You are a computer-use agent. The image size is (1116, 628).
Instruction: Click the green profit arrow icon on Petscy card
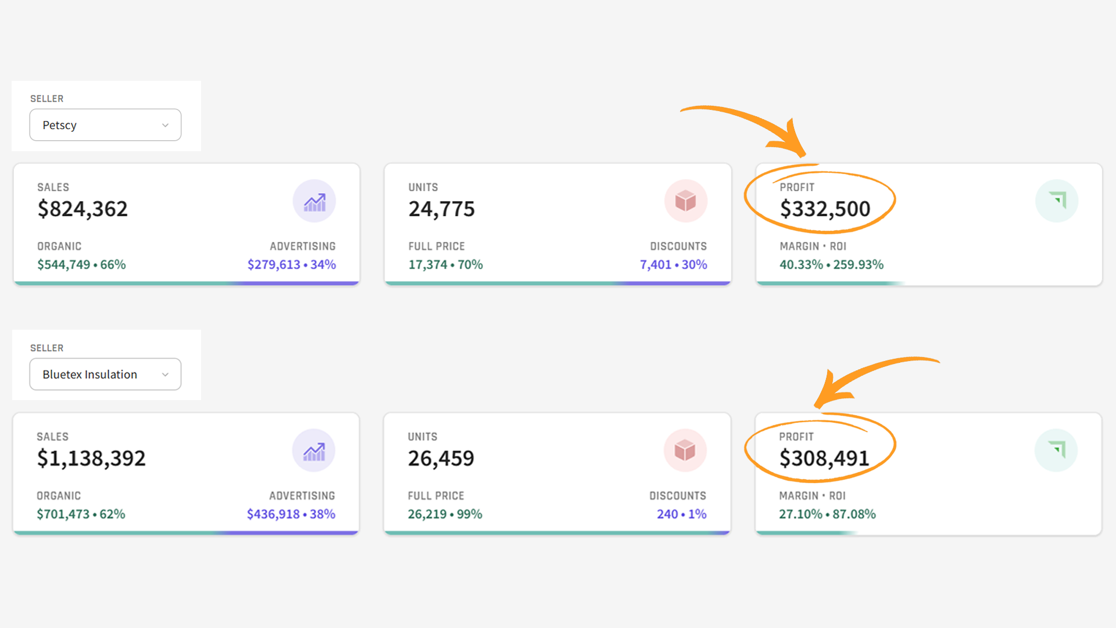(1057, 200)
